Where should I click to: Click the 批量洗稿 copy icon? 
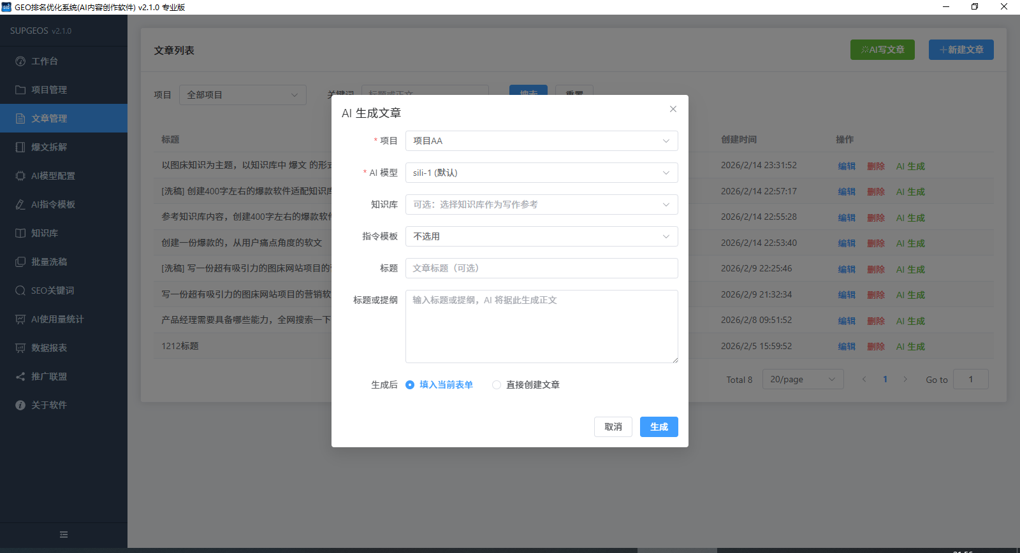(x=20, y=262)
